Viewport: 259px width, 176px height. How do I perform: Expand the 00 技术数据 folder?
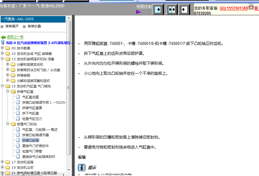2,48
